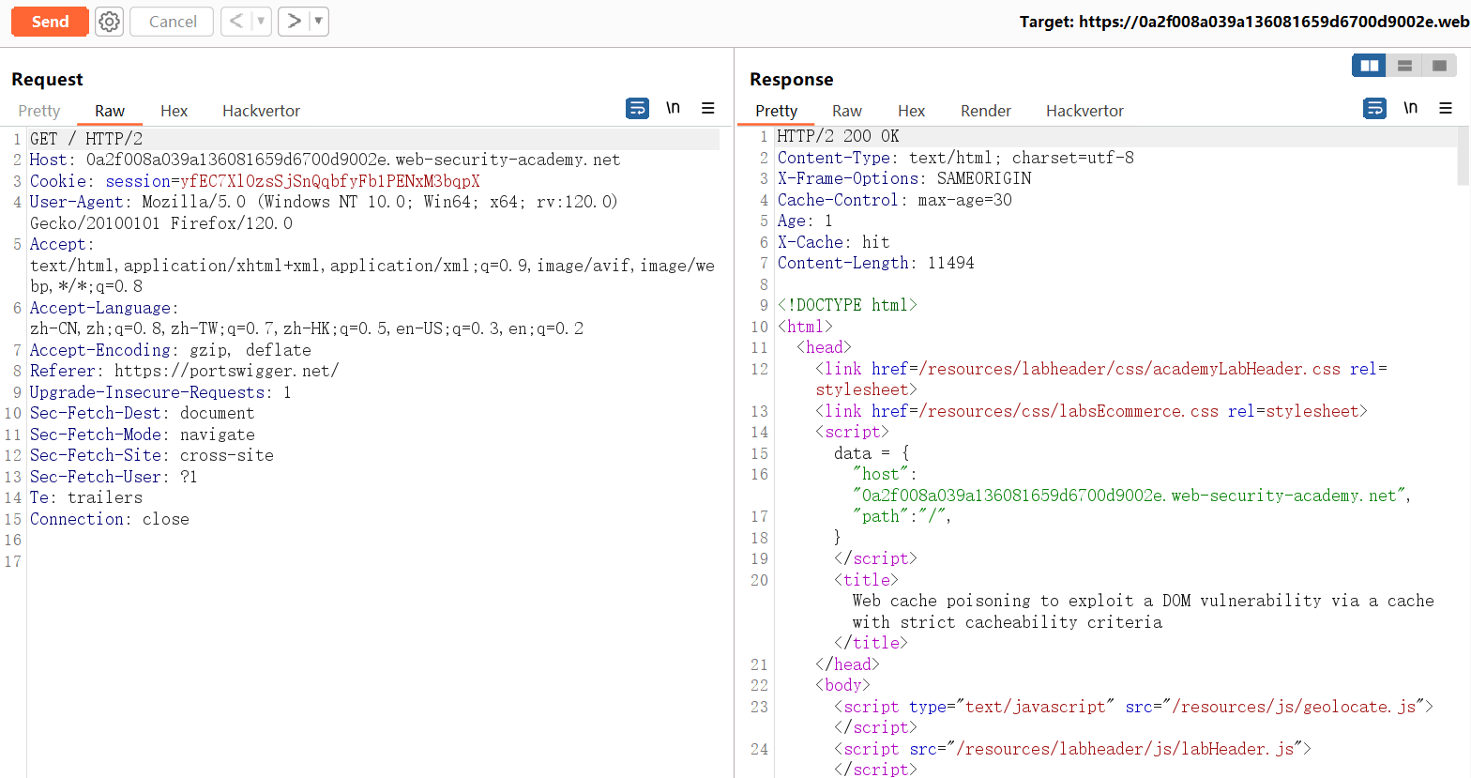Switch Request view to Pretty tab

tap(39, 111)
